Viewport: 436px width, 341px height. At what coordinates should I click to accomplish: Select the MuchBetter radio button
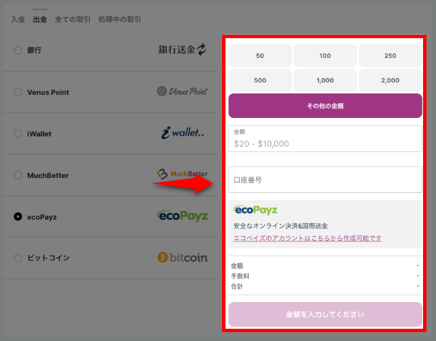tap(18, 175)
